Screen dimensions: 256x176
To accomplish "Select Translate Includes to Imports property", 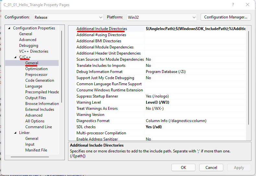I will [x=101, y=66].
